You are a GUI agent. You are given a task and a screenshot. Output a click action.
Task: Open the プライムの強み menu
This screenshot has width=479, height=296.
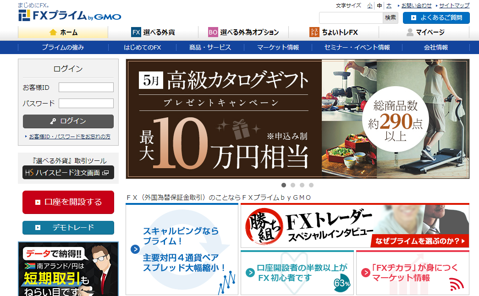pos(63,47)
